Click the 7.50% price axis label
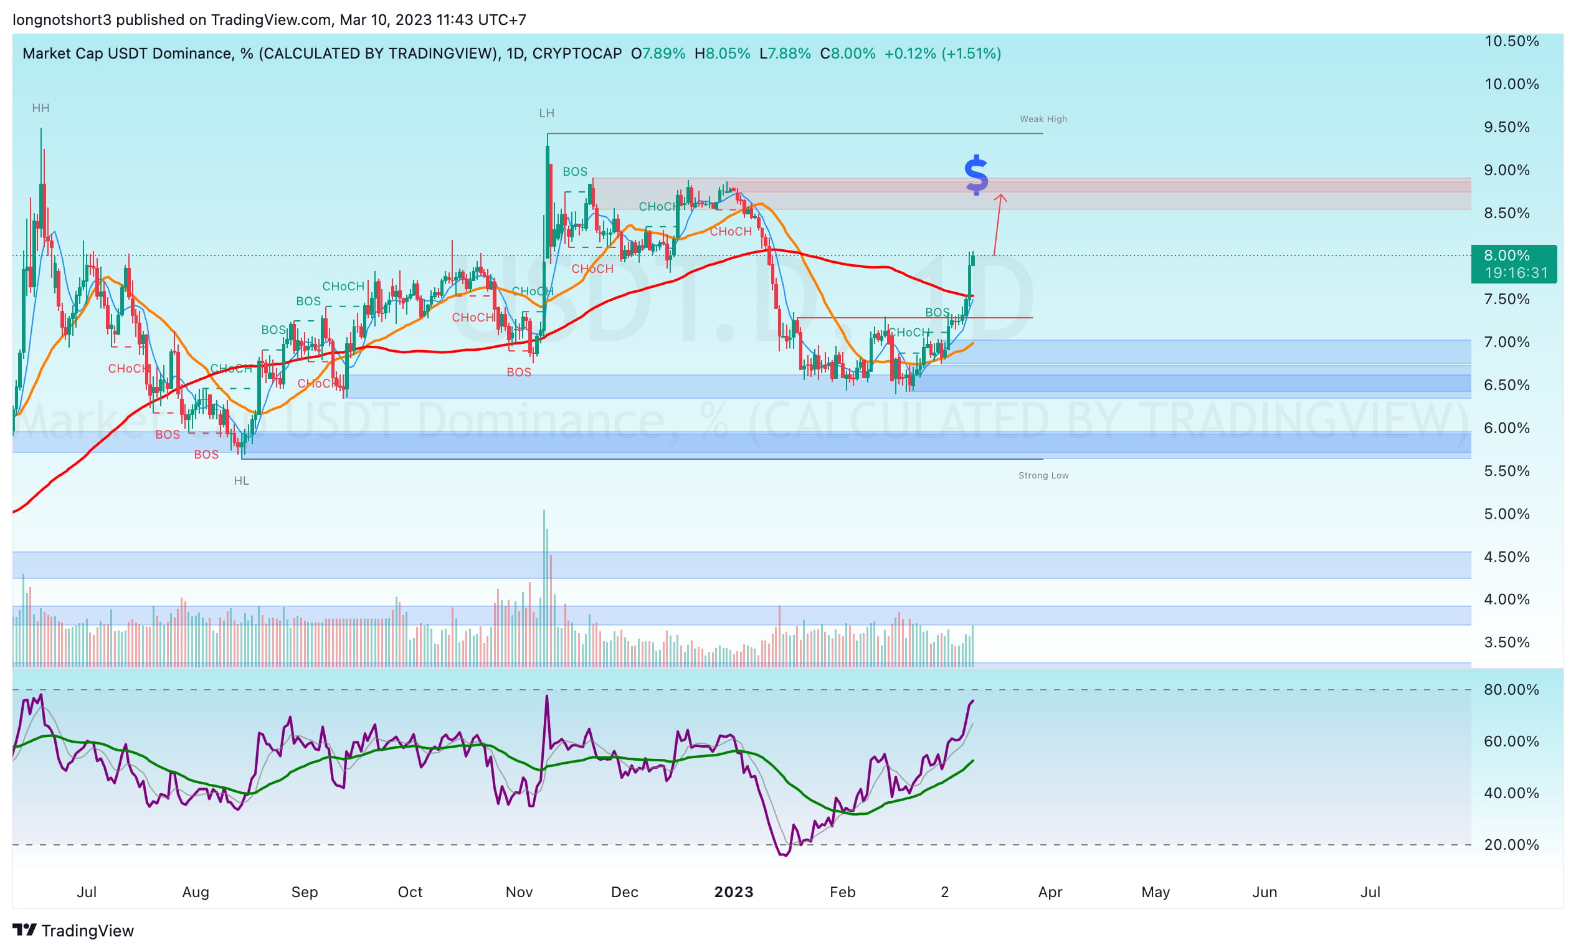Image resolution: width=1576 pixels, height=952 pixels. pyautogui.click(x=1507, y=299)
